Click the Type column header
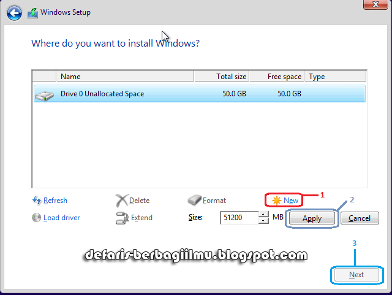The width and height of the screenshot is (392, 295). pos(335,77)
